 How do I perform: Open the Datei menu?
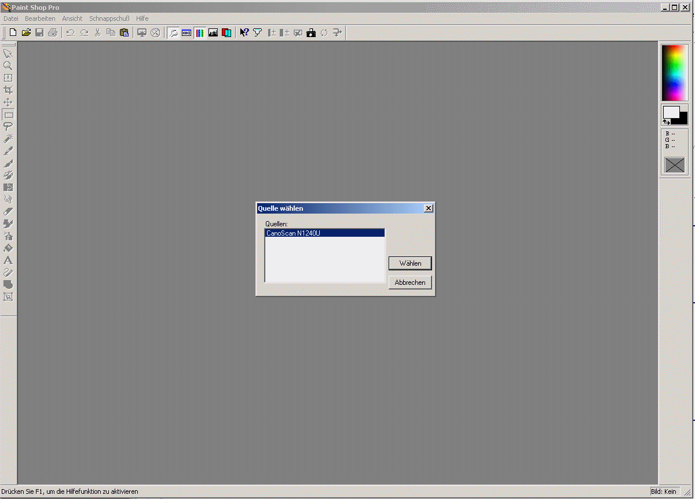pos(11,19)
